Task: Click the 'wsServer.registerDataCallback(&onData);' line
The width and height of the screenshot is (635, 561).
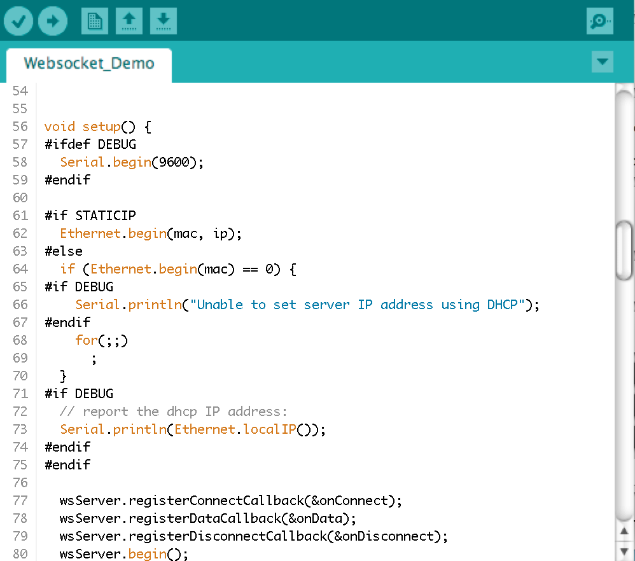Action: 208,518
